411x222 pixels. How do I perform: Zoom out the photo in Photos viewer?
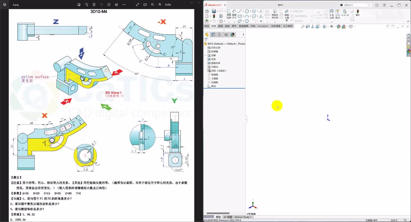click(152, 5)
